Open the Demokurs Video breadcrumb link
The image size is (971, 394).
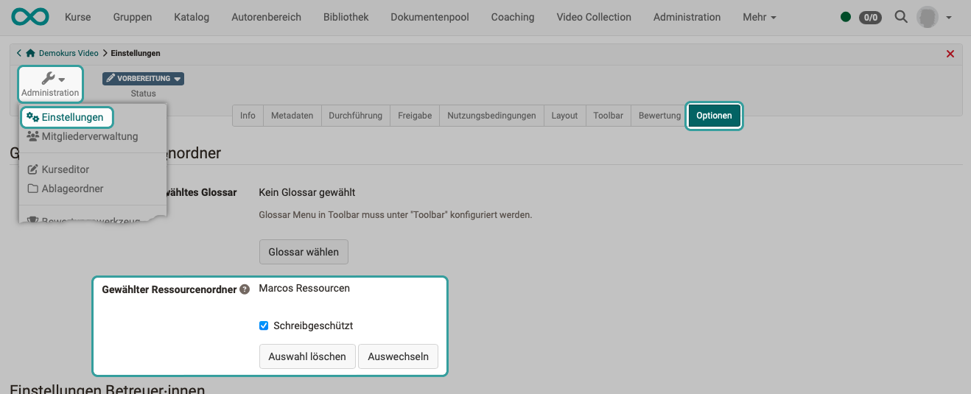point(68,53)
